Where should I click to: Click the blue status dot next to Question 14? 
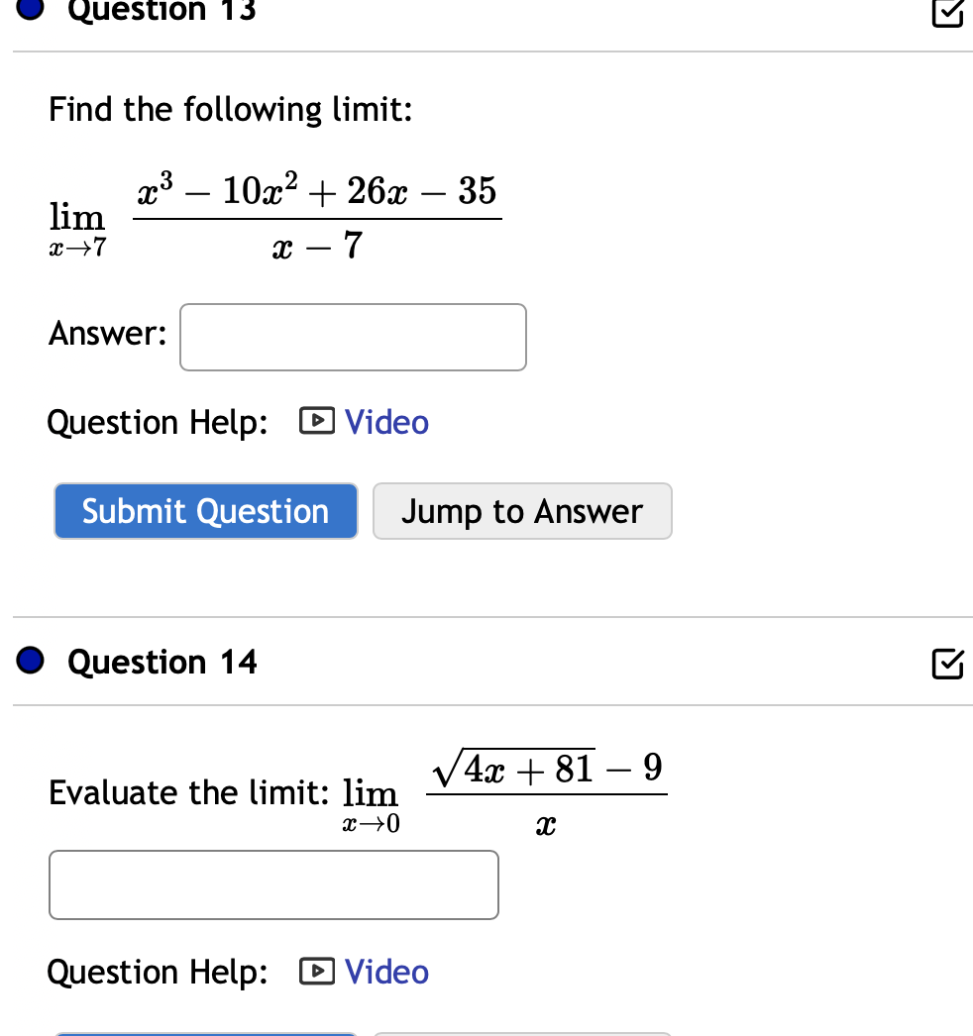point(29,661)
